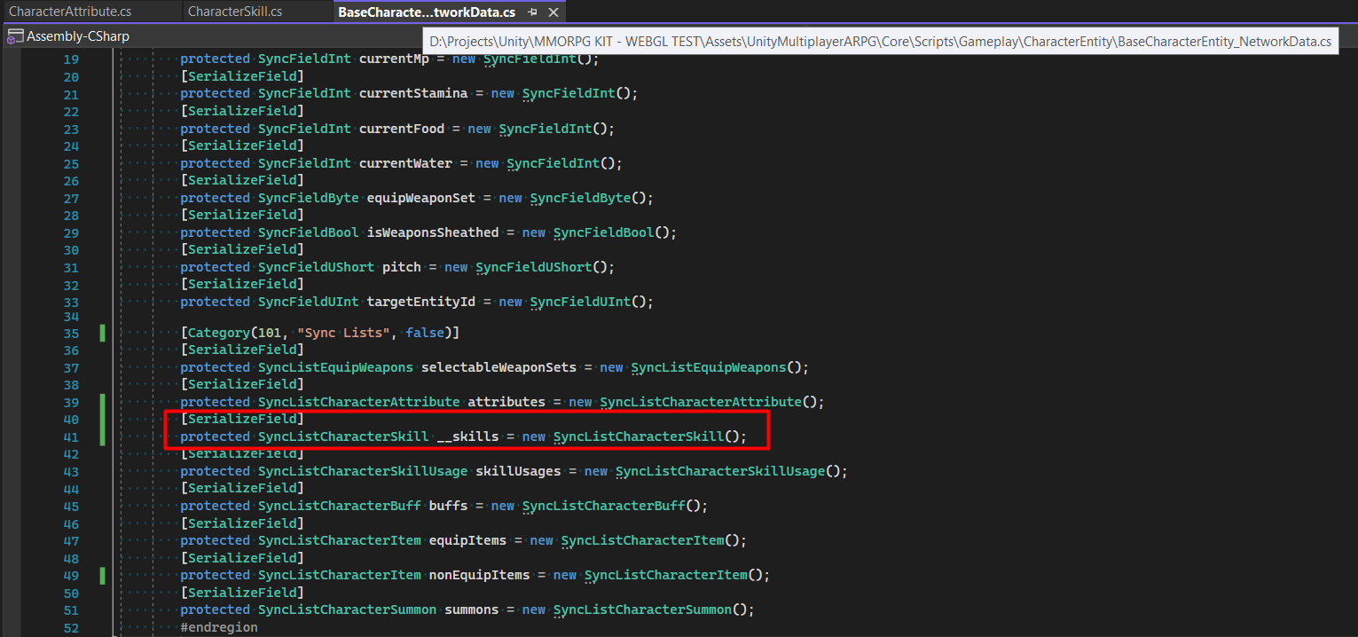Click the file path tooltip at the top
Viewport: 1358px width, 637px height.
(x=878, y=41)
